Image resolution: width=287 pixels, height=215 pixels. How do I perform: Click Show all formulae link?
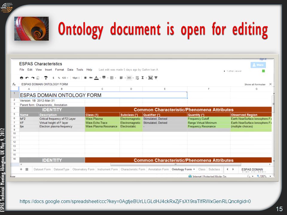pyautogui.click(x=255, y=84)
